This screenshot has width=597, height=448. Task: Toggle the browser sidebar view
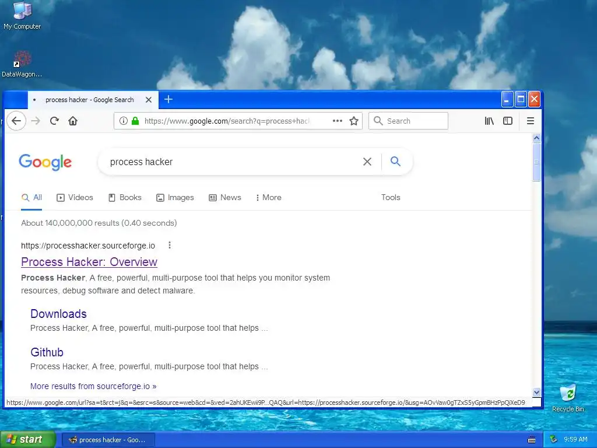click(x=508, y=121)
